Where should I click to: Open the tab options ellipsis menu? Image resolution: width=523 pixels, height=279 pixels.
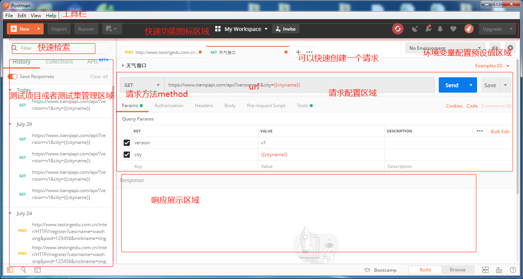309,52
